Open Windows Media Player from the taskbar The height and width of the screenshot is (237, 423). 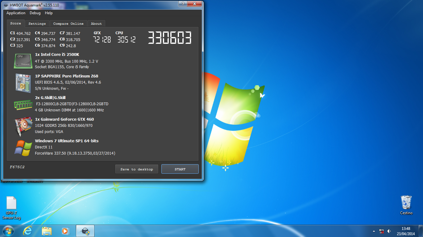pyautogui.click(x=65, y=231)
